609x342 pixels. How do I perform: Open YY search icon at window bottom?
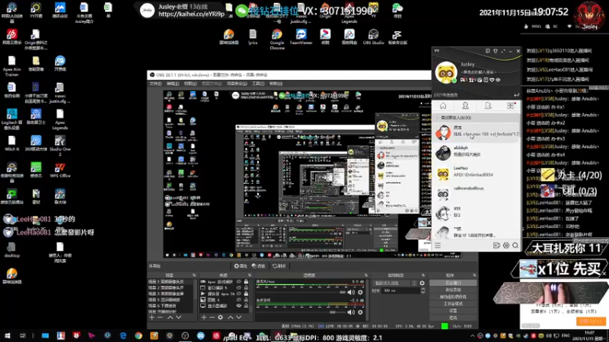[515, 245]
